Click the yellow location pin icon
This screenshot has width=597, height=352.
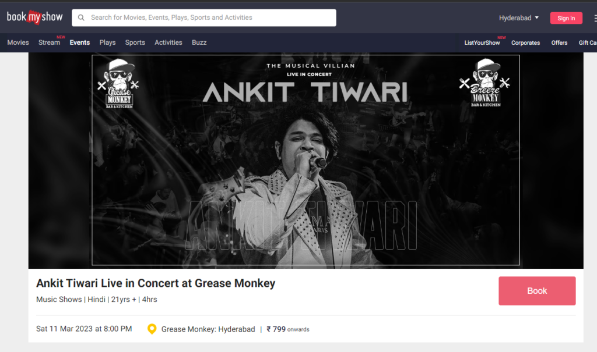[x=152, y=329]
